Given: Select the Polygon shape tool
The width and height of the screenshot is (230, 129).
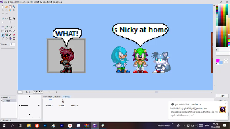Looking at the screenshot, I should tap(10, 31).
